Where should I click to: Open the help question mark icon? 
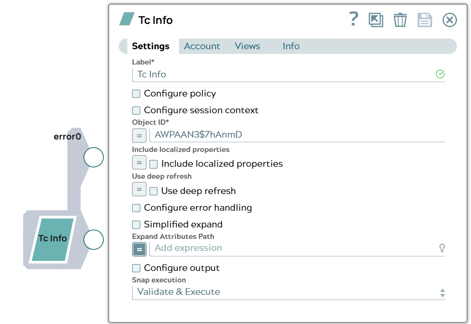354,19
